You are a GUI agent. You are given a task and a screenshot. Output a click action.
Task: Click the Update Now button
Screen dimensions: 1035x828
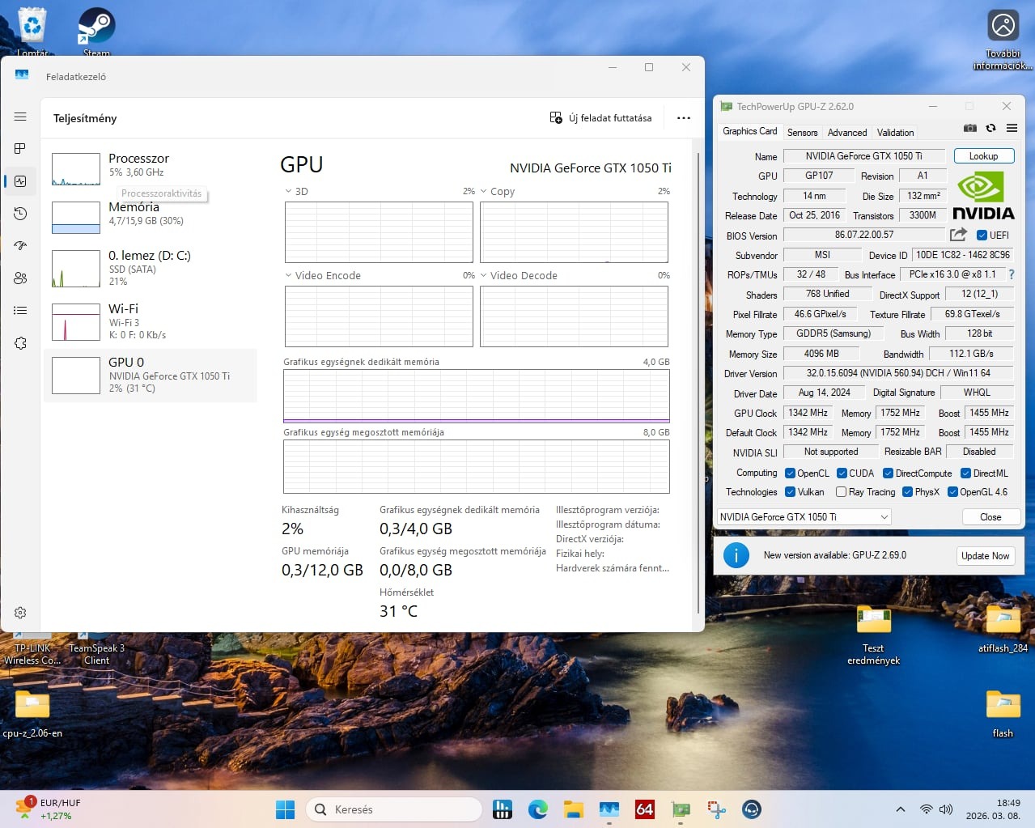click(985, 556)
